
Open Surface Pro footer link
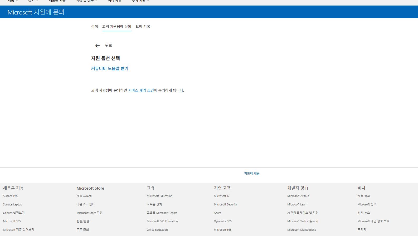(x=10, y=196)
